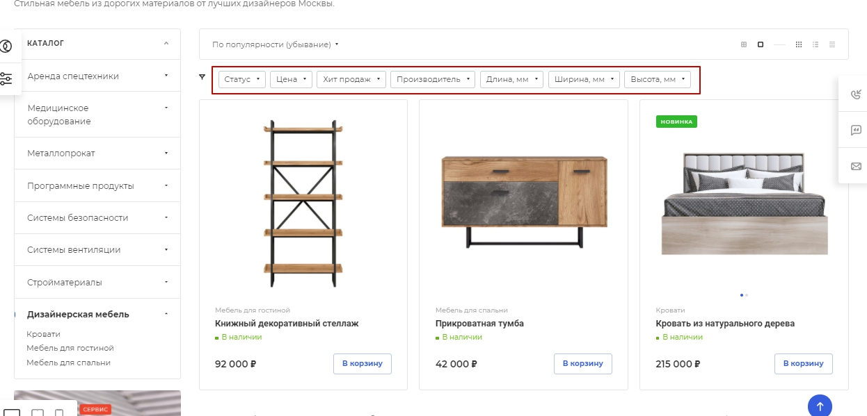Select the large single-tile card view
This screenshot has width=867, height=416.
[761, 44]
